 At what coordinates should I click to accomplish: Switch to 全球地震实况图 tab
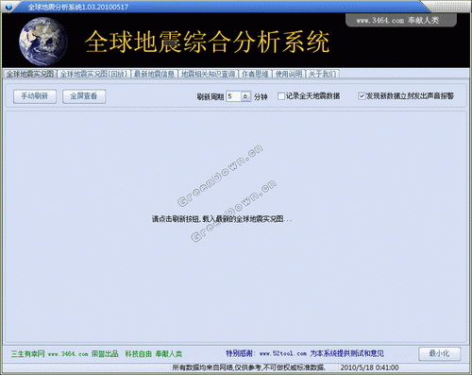[x=30, y=74]
